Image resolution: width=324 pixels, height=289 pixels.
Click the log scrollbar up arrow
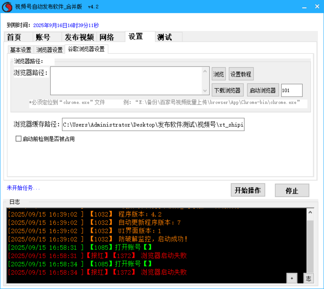point(310,212)
